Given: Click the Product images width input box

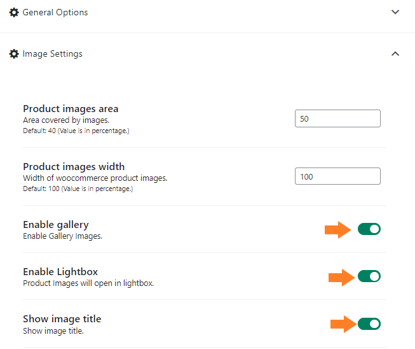Looking at the screenshot, I should pyautogui.click(x=337, y=176).
